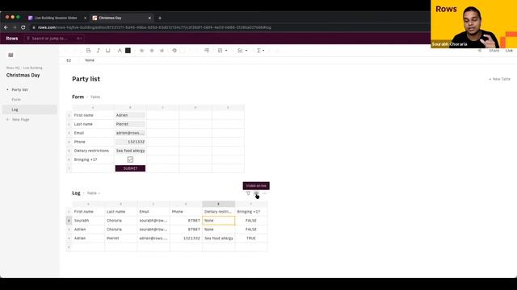Select column E header of Log table

tap(218, 204)
